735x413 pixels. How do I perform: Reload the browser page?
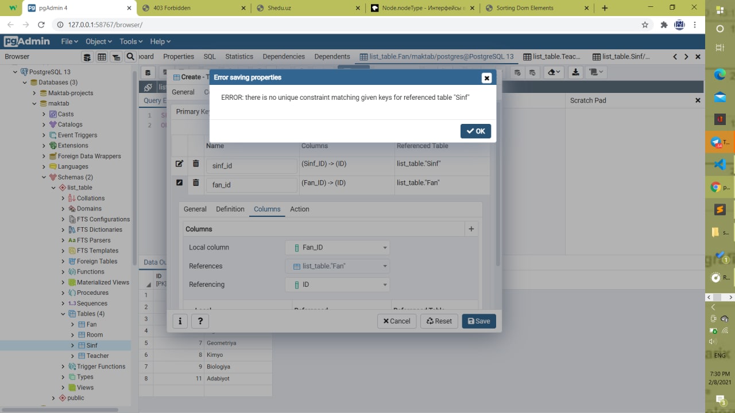tap(41, 25)
